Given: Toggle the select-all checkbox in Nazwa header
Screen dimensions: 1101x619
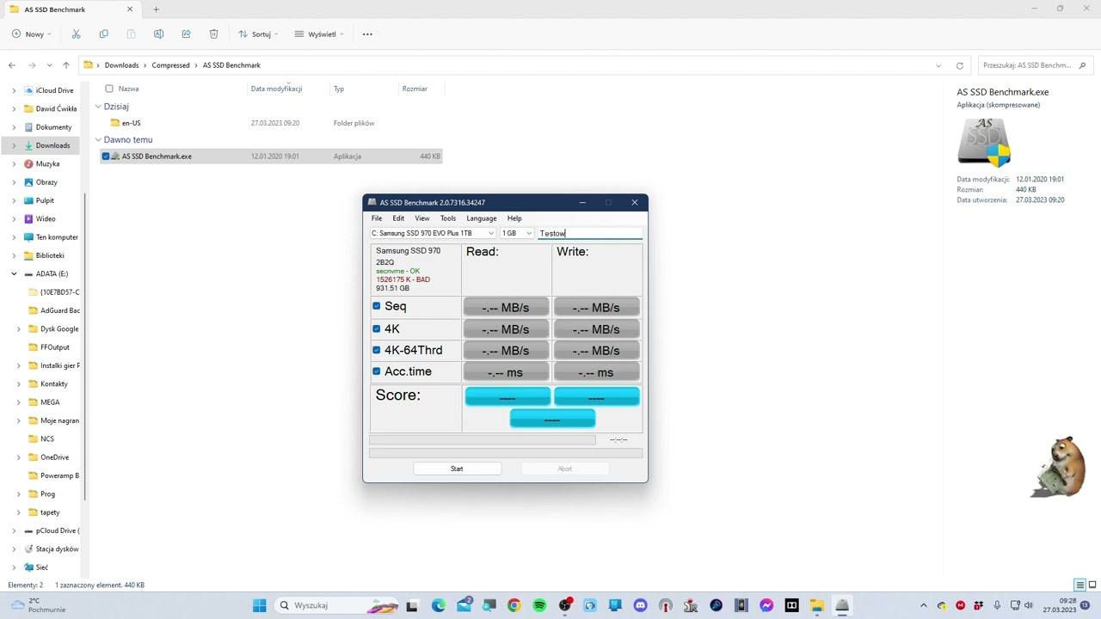Looking at the screenshot, I should [x=109, y=89].
